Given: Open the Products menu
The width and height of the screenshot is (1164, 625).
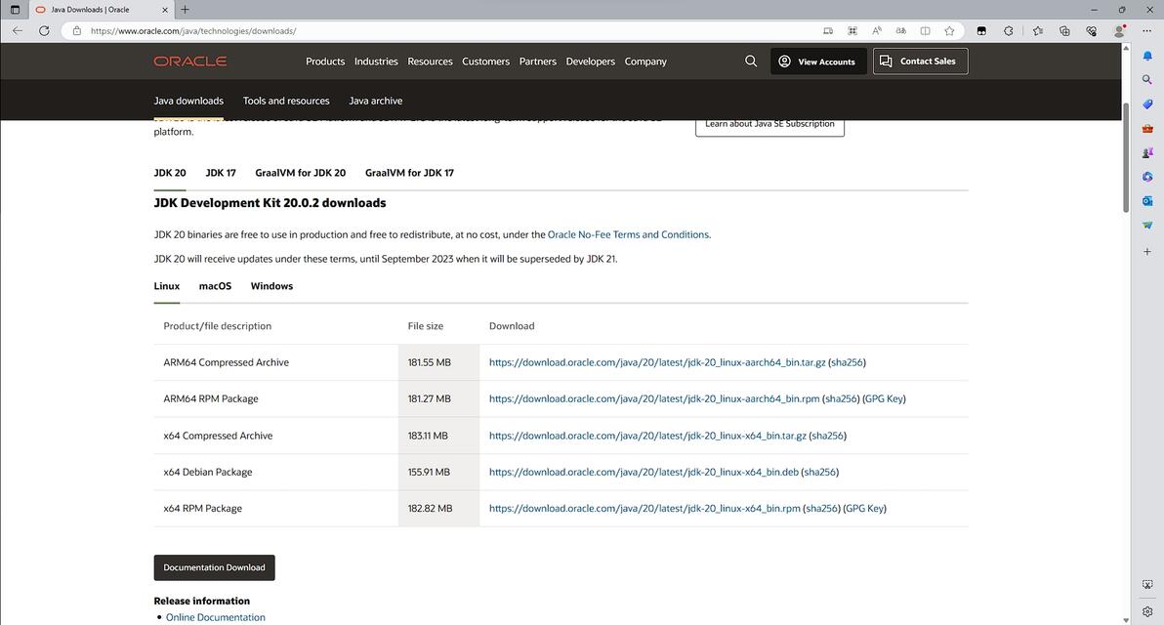Looking at the screenshot, I should [325, 61].
